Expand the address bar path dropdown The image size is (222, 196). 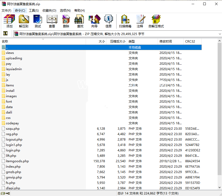tap(220, 34)
